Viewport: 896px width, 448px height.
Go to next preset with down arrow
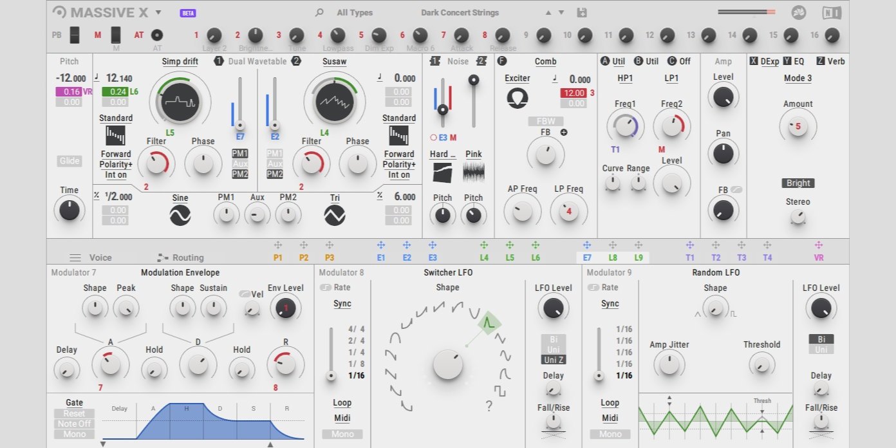tap(561, 13)
